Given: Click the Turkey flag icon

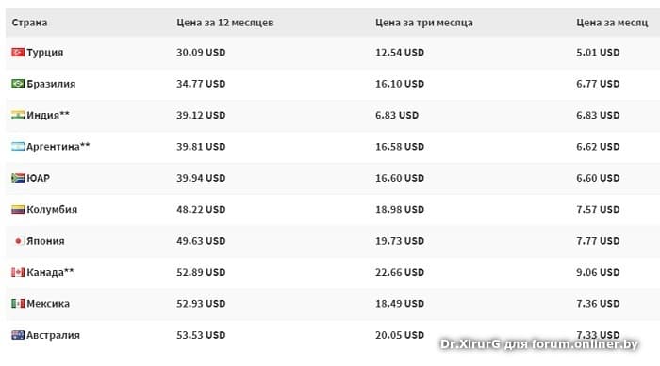Looking at the screenshot, I should coord(18,52).
